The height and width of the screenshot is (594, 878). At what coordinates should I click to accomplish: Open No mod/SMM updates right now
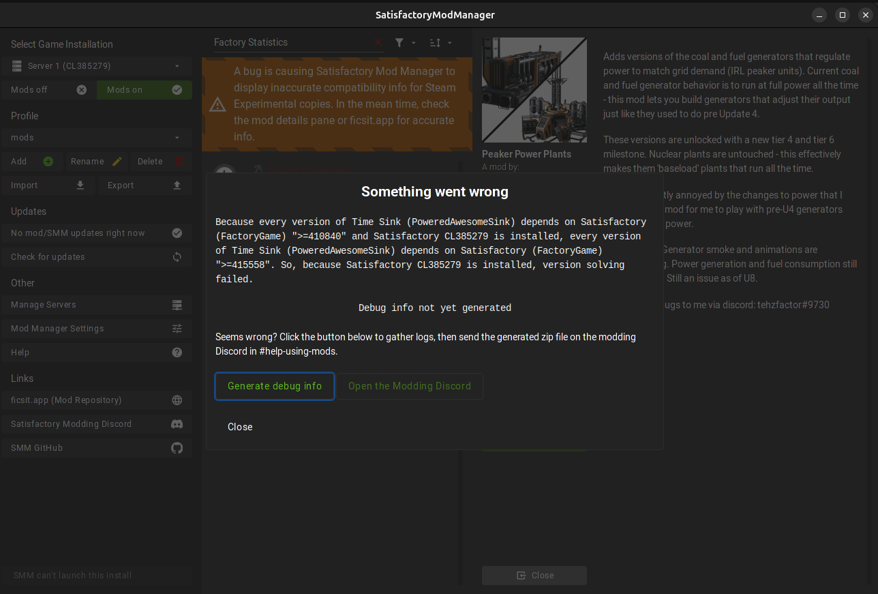click(x=97, y=233)
